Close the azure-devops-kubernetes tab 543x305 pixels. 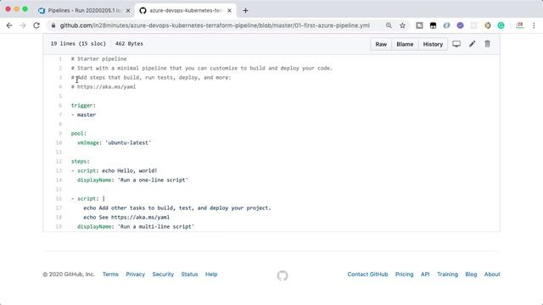click(229, 11)
